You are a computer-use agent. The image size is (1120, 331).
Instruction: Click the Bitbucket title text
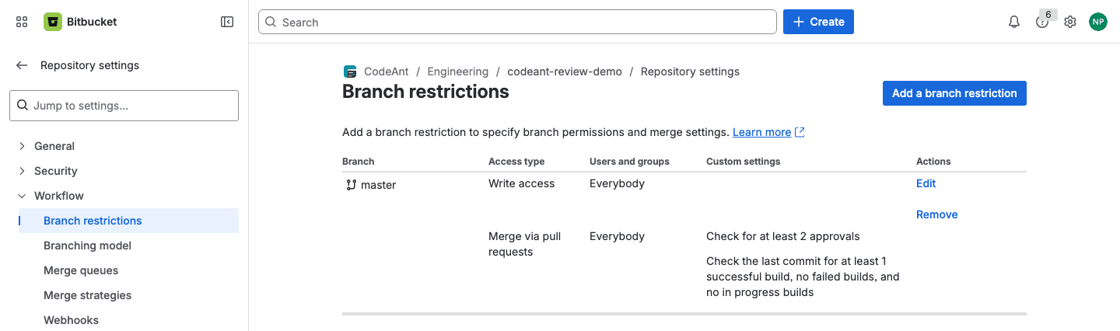click(x=91, y=22)
